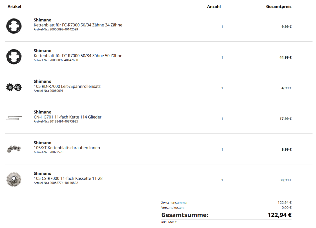The height and width of the screenshot is (228, 316).
Task: Open the Kettenblatt FC-R7000 34 Zähne product title
Action: (78, 25)
